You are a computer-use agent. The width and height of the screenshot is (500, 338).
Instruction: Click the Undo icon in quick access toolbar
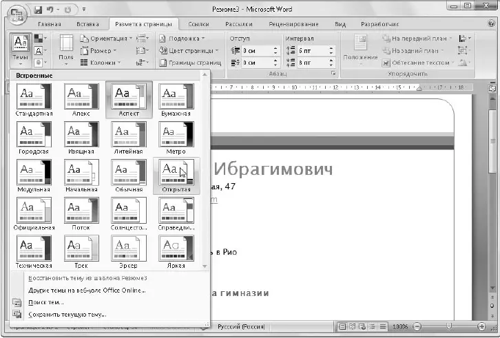[x=50, y=10]
